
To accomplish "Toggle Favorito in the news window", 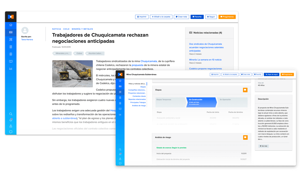I will point(197,17).
